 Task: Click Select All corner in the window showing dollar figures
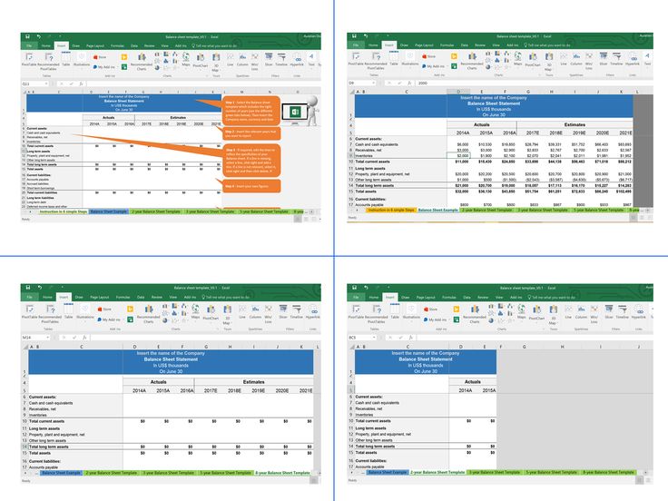(x=352, y=92)
